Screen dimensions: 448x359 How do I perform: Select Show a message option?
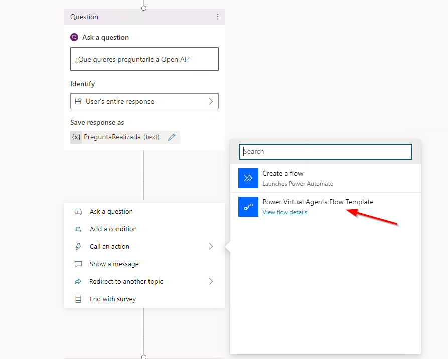[114, 264]
